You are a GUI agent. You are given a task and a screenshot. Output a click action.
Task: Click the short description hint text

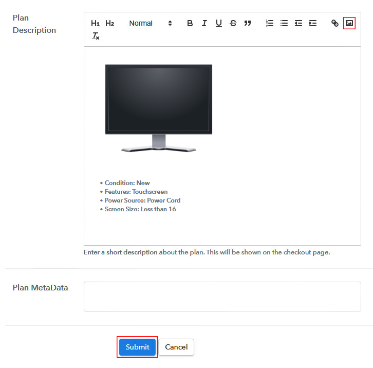click(207, 252)
